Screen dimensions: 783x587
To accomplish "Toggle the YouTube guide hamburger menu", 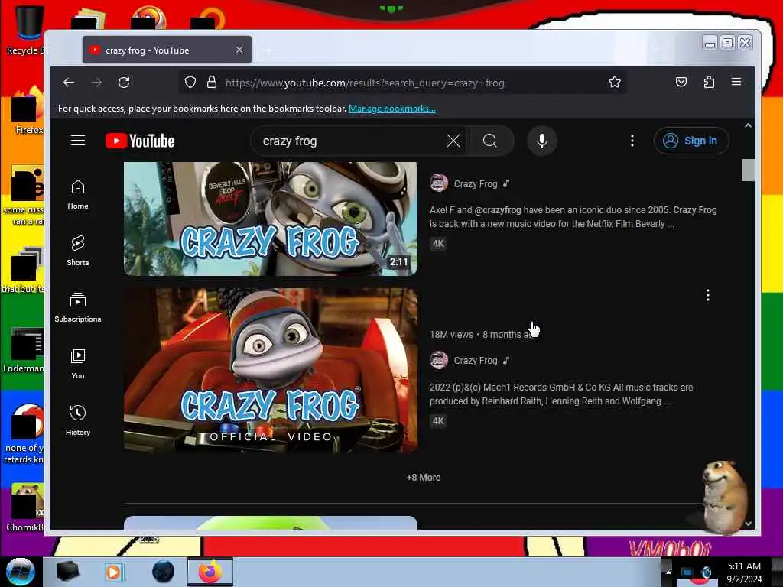I will 78,141.
